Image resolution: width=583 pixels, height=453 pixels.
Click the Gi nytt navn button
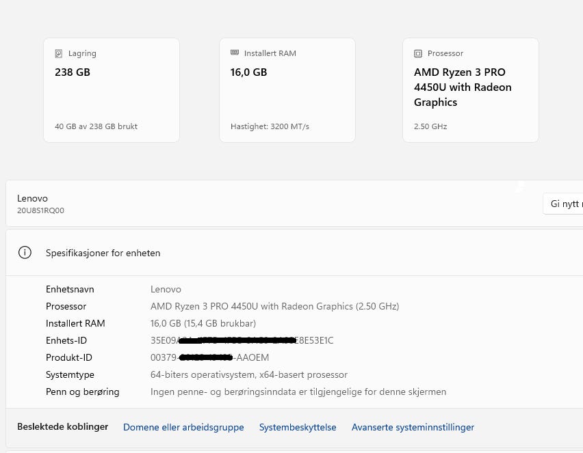[563, 204]
